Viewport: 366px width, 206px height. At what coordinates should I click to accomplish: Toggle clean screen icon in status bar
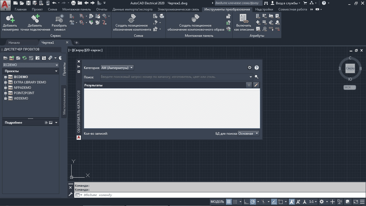tap(356, 201)
